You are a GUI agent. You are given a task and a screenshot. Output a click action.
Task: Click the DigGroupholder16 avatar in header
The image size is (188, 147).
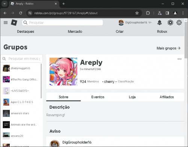coord(121,23)
